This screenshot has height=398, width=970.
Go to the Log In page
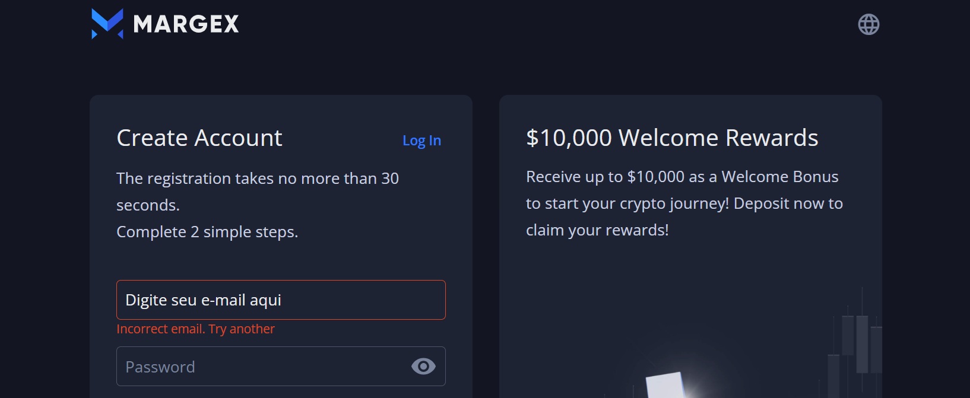(421, 141)
